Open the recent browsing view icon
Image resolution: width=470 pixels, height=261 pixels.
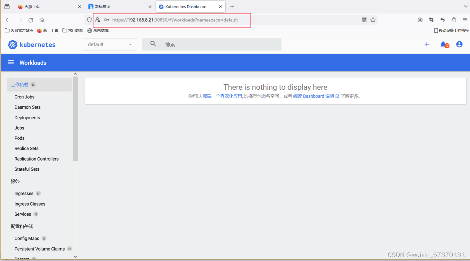point(7,7)
